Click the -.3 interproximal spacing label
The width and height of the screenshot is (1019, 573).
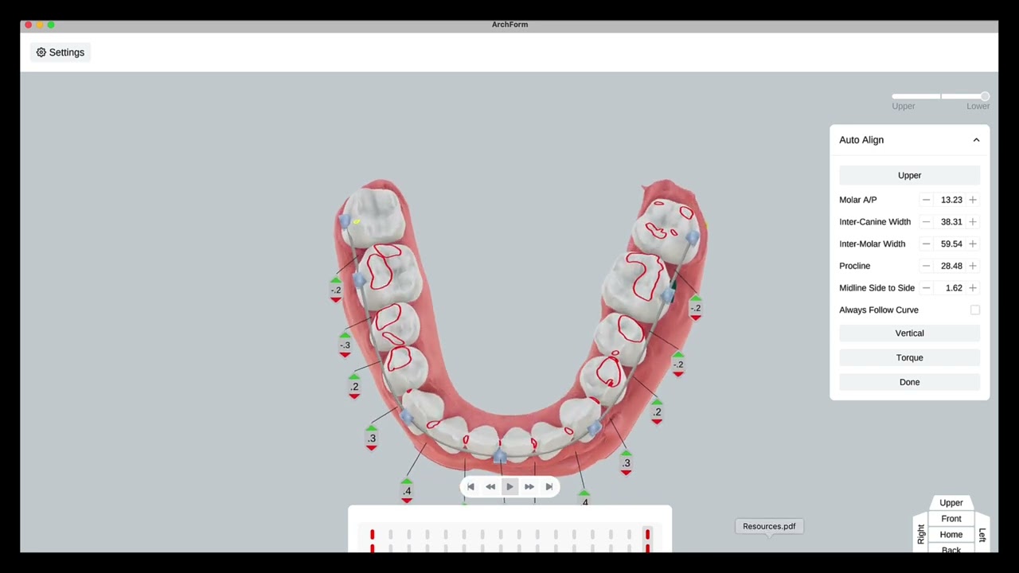coord(345,345)
